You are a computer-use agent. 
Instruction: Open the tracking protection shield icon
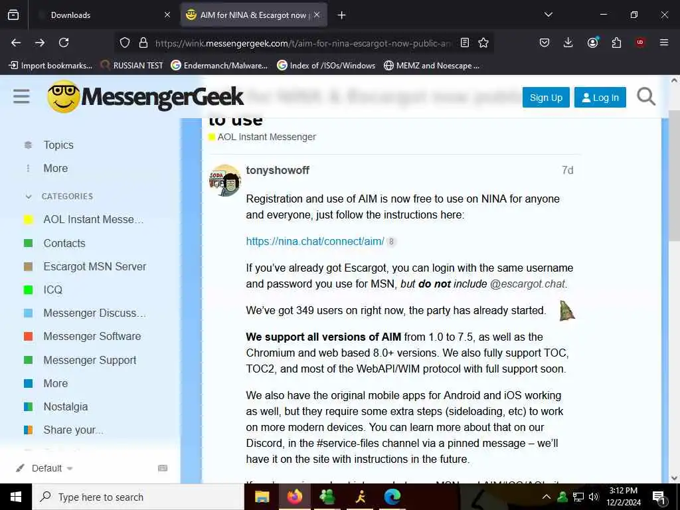pyautogui.click(x=125, y=42)
